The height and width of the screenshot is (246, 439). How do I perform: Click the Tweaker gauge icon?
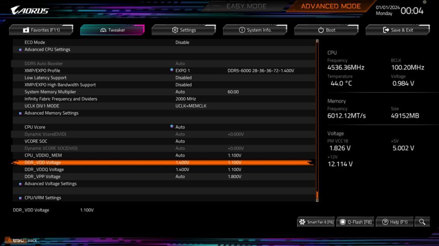(103, 30)
